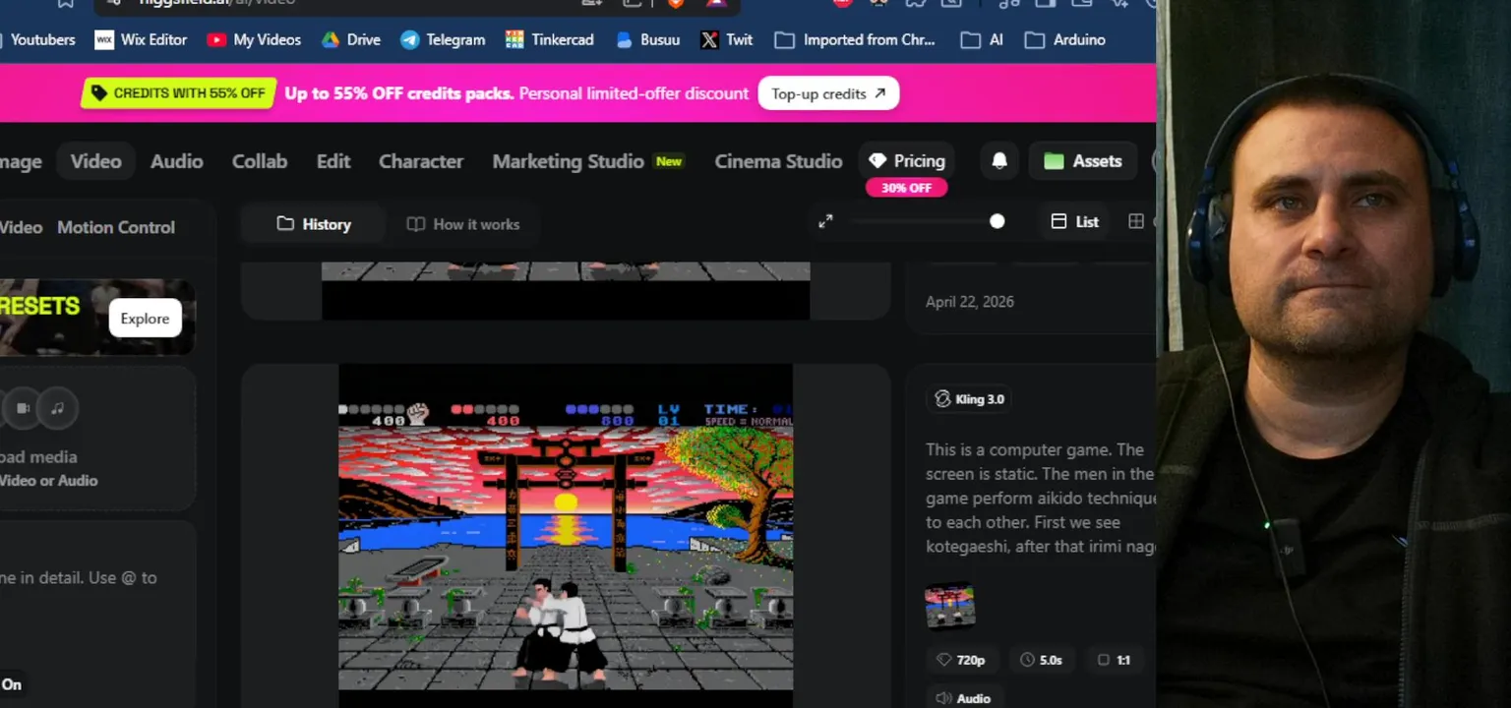Screen dimensions: 1511x708
Task: Click Explore on the presets banner
Action: click(145, 319)
